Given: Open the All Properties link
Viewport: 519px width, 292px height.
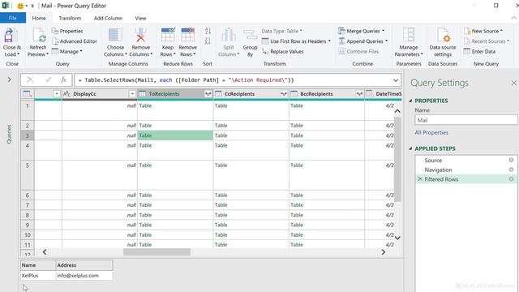Looking at the screenshot, I should point(431,132).
